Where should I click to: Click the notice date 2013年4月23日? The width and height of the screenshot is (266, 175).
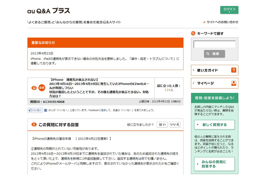[x=42, y=53]
